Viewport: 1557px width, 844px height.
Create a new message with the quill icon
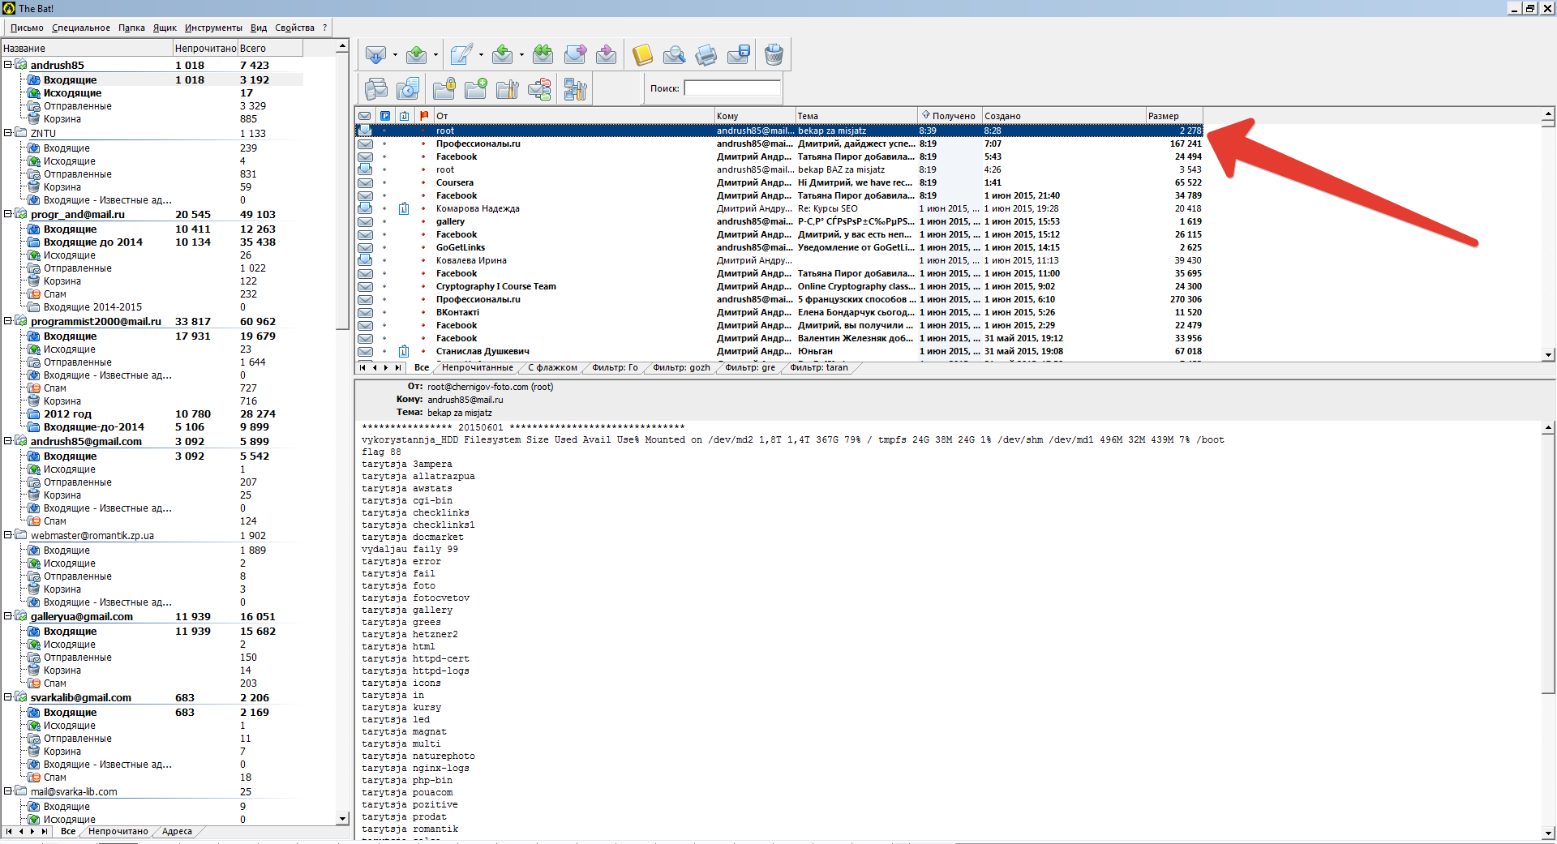tap(461, 55)
